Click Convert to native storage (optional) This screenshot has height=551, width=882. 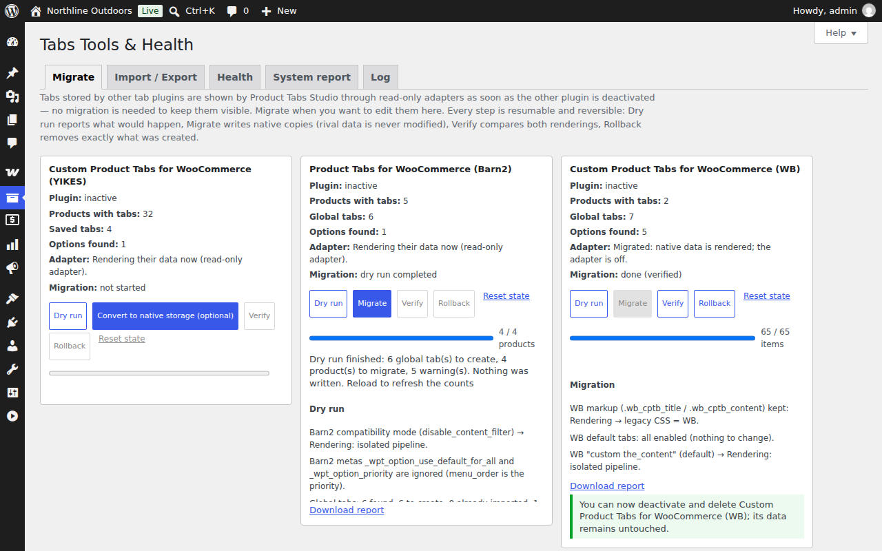(x=165, y=316)
